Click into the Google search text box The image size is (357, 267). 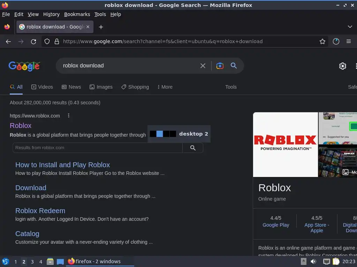129,66
